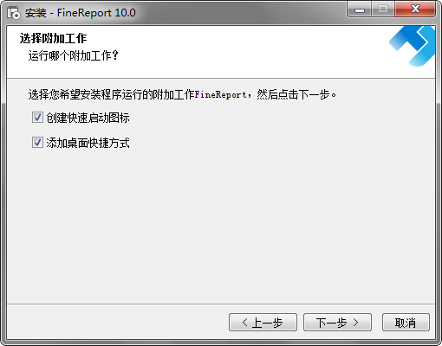Click the blue FineReport logo graphic

click(x=413, y=46)
